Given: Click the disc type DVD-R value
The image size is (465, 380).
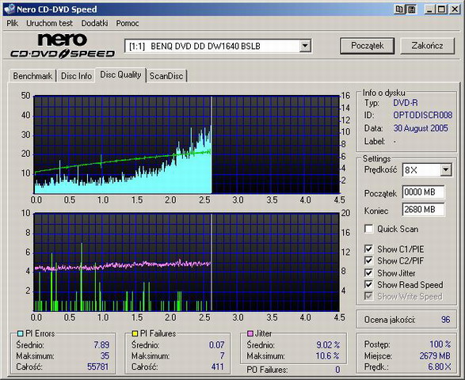Looking at the screenshot, I should point(406,103).
